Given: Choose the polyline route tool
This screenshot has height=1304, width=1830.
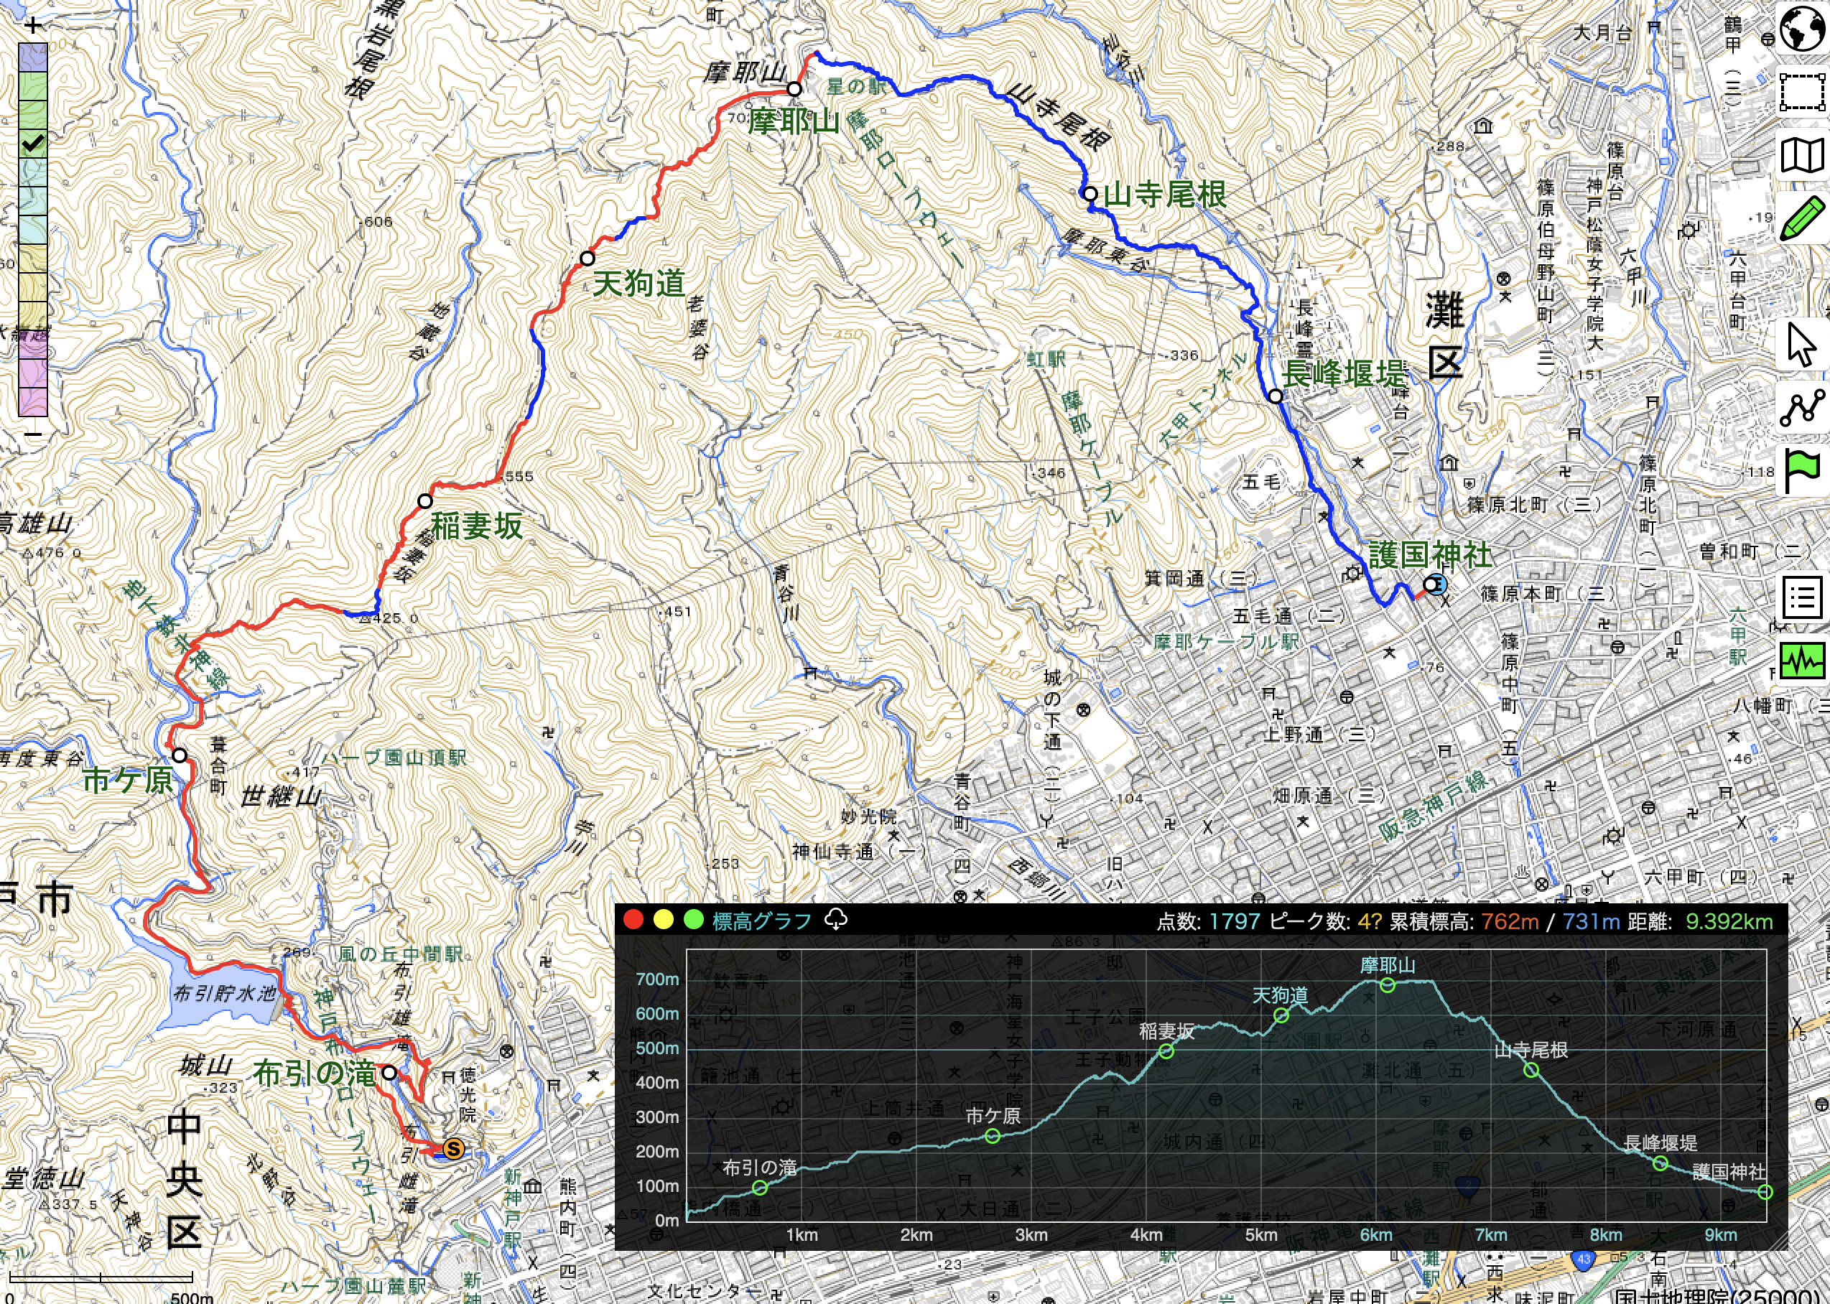Looking at the screenshot, I should pos(1802,408).
